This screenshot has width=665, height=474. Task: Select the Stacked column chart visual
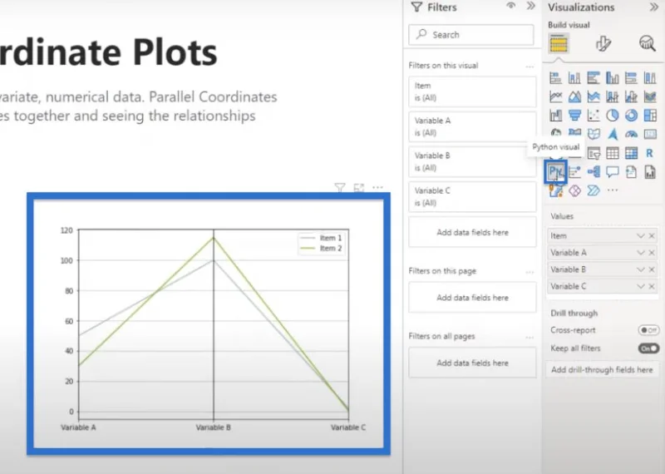[574, 77]
